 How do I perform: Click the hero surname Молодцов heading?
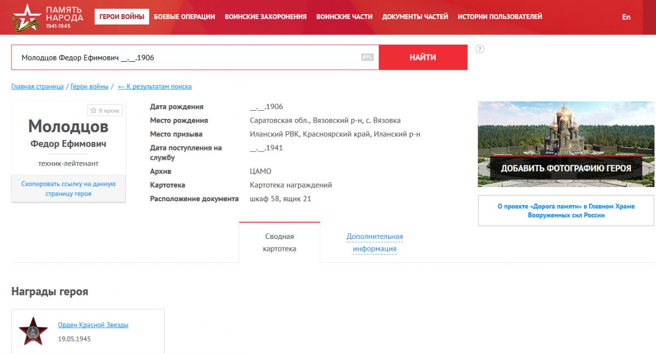68,127
